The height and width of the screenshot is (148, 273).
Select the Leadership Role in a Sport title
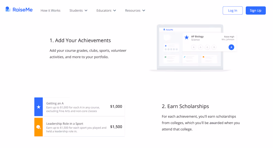click(65, 124)
